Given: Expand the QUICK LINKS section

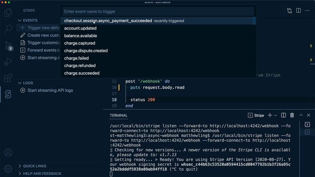Looking at the screenshot, I should pyautogui.click(x=20, y=166).
